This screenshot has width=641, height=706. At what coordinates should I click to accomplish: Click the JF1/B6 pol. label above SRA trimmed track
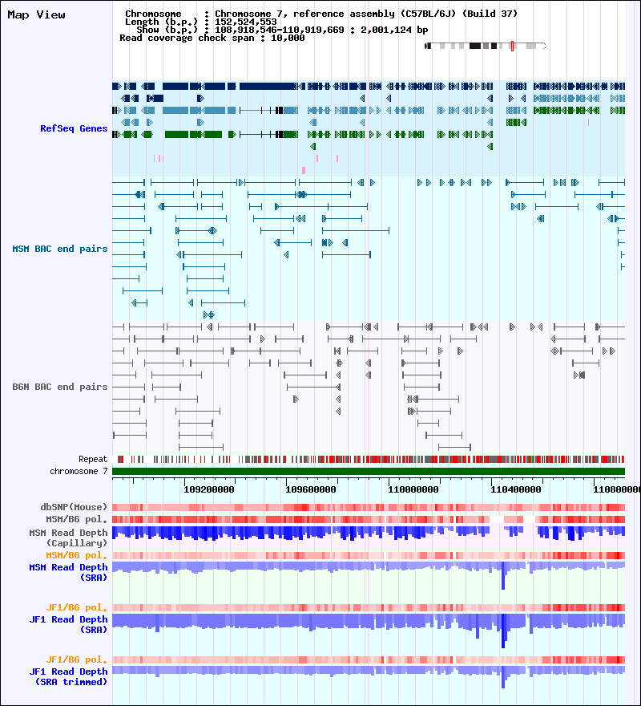pos(76,659)
